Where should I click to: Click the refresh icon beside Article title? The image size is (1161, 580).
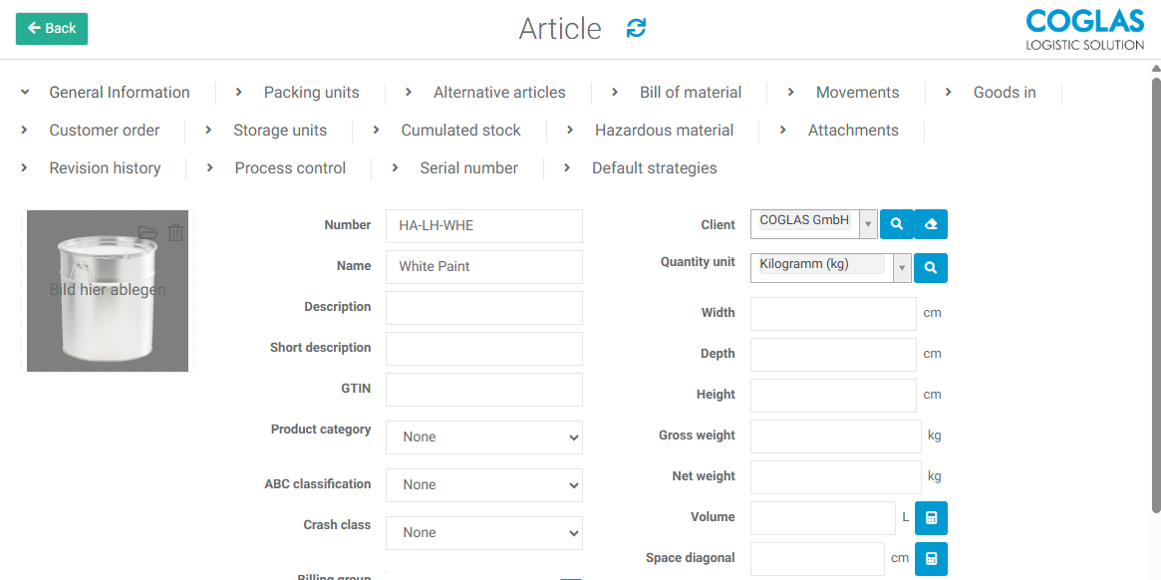636,29
